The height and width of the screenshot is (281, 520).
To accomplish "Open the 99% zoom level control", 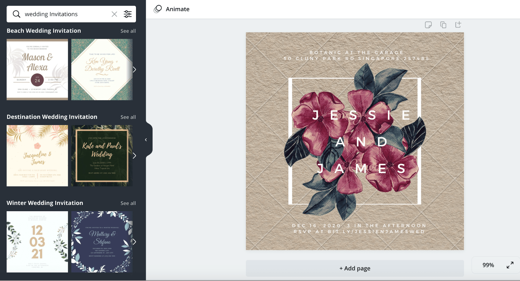I will coord(488,265).
